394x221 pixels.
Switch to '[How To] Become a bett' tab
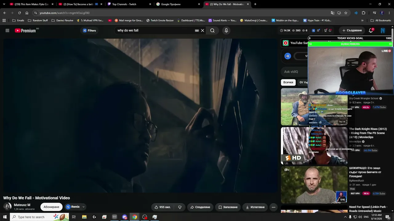point(80,4)
